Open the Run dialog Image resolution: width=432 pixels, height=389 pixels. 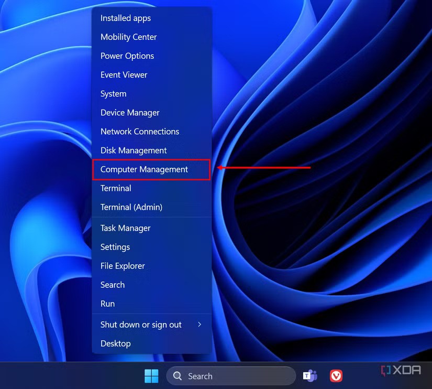click(107, 304)
